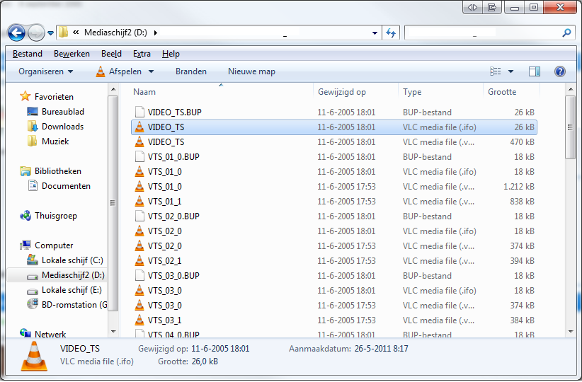The width and height of the screenshot is (582, 382).
Task: Open recent pages dropdown next to Forward arrow
Action: [50, 33]
